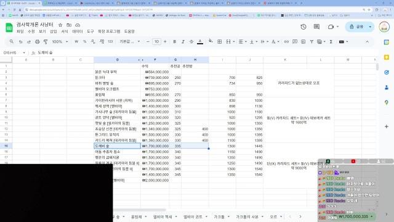Click the fill color paint bucket

point(211,41)
